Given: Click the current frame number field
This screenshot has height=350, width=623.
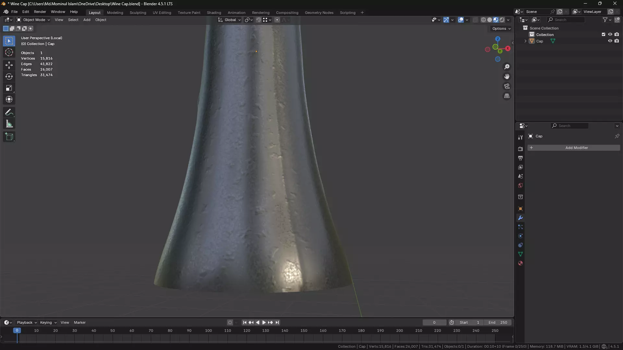Looking at the screenshot, I should (434, 322).
